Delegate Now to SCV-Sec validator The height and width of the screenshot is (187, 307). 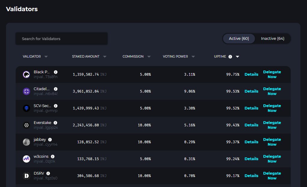coord(272,108)
